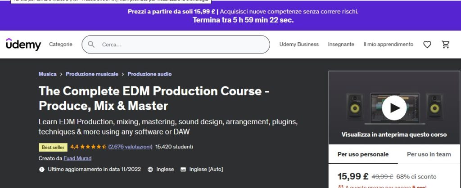Switch to Per uso personale tab

[x=363, y=154]
